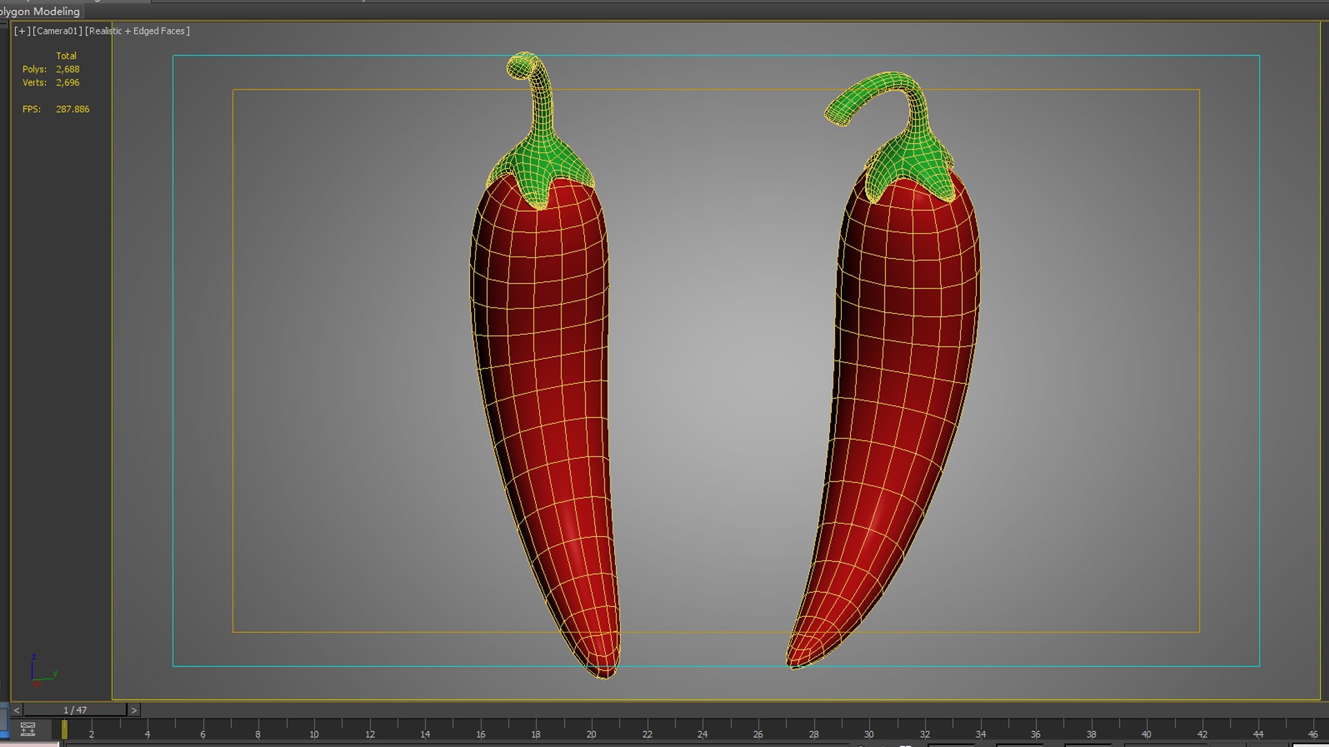Viewport: 1329px width, 747px height.
Task: Open the [+] viewport general menu
Action: (22, 31)
